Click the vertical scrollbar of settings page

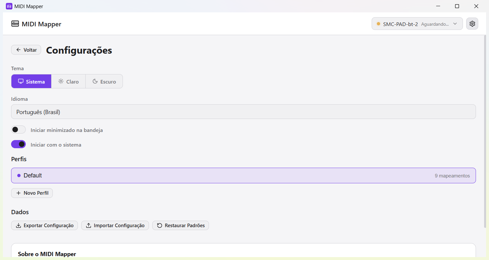pyautogui.click(x=485, y=131)
